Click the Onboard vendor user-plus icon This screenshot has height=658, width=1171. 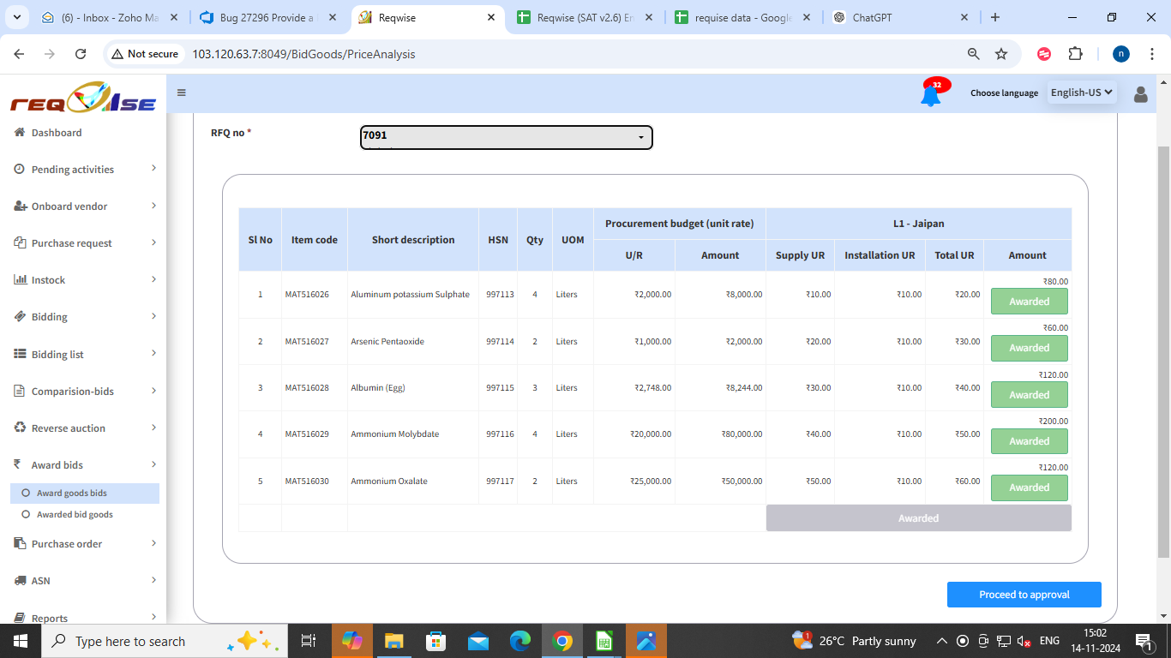click(21, 206)
